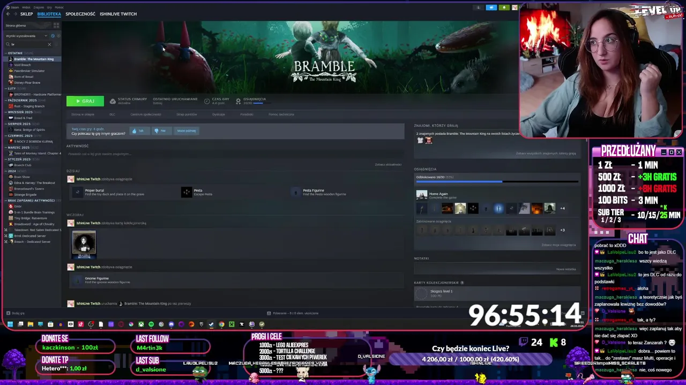Open the Znajomi menu

point(39,7)
